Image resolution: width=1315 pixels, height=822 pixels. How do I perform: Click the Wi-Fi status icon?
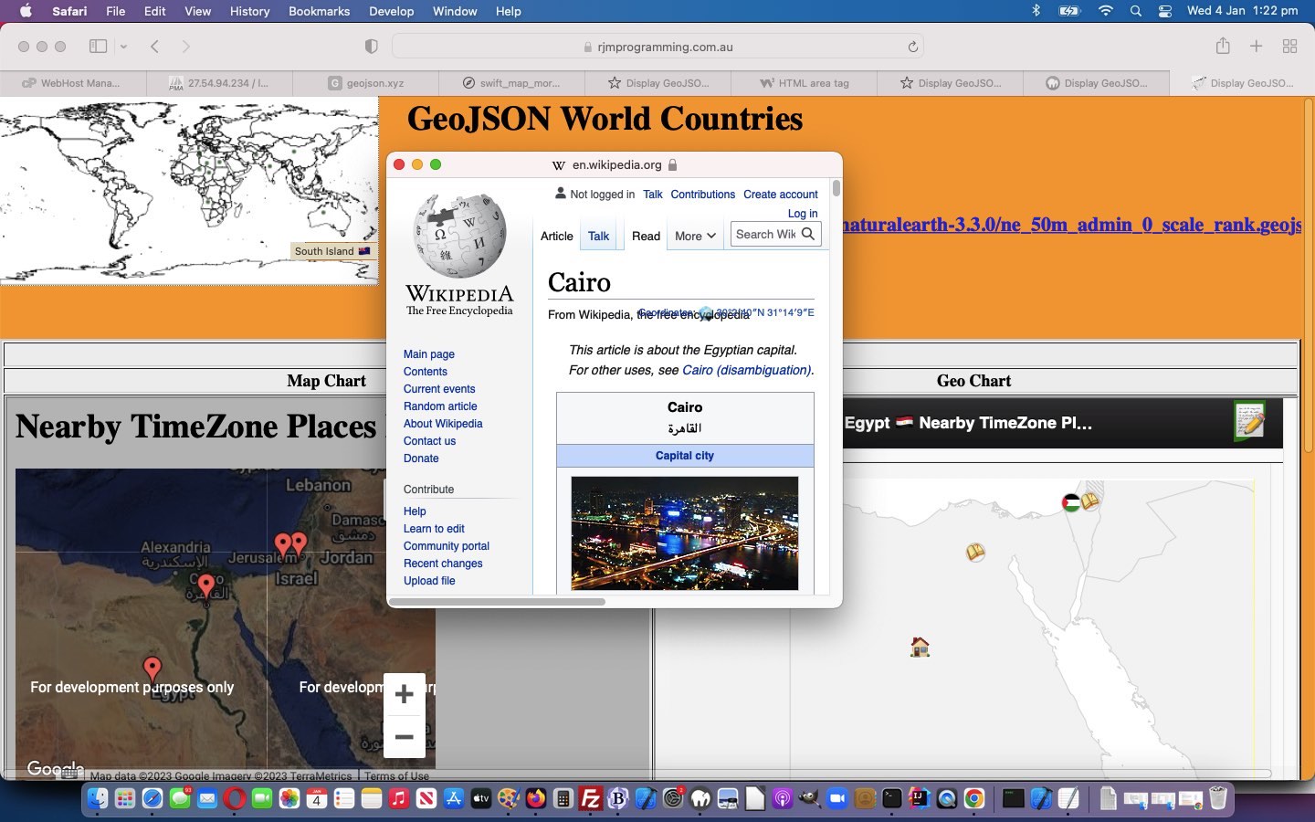pyautogui.click(x=1106, y=11)
